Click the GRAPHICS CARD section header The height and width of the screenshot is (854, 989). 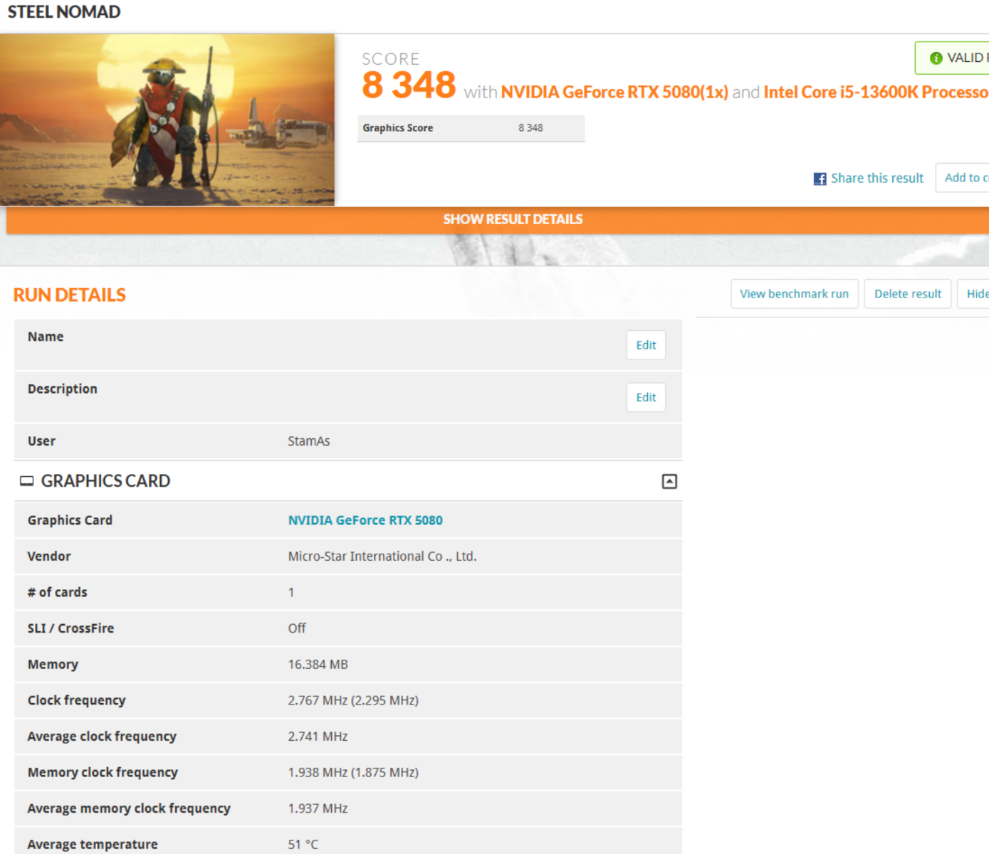(x=105, y=481)
